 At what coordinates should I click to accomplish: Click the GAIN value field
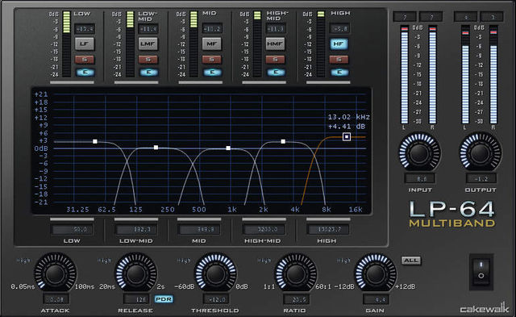pos(377,299)
